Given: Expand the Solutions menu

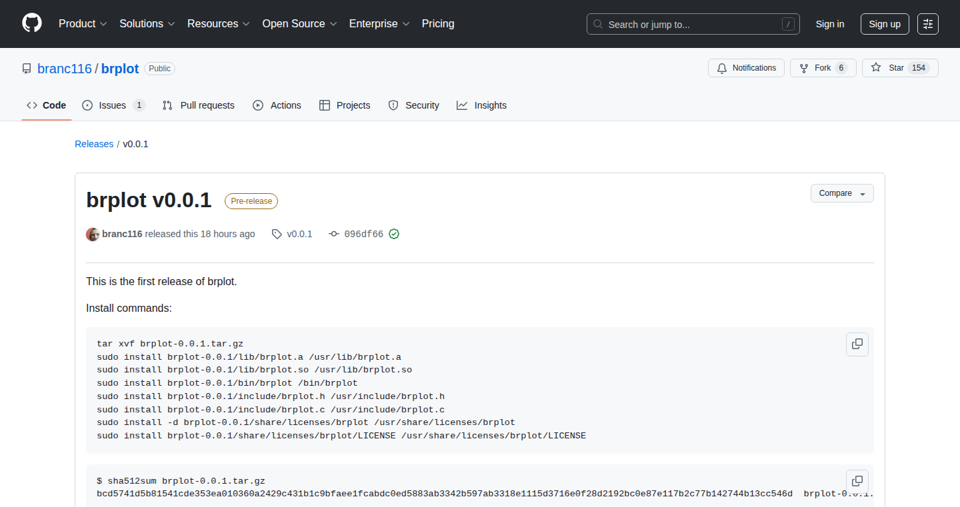Looking at the screenshot, I should (x=147, y=23).
